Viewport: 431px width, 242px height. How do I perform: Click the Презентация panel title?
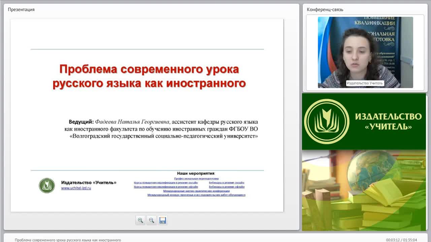(21, 9)
